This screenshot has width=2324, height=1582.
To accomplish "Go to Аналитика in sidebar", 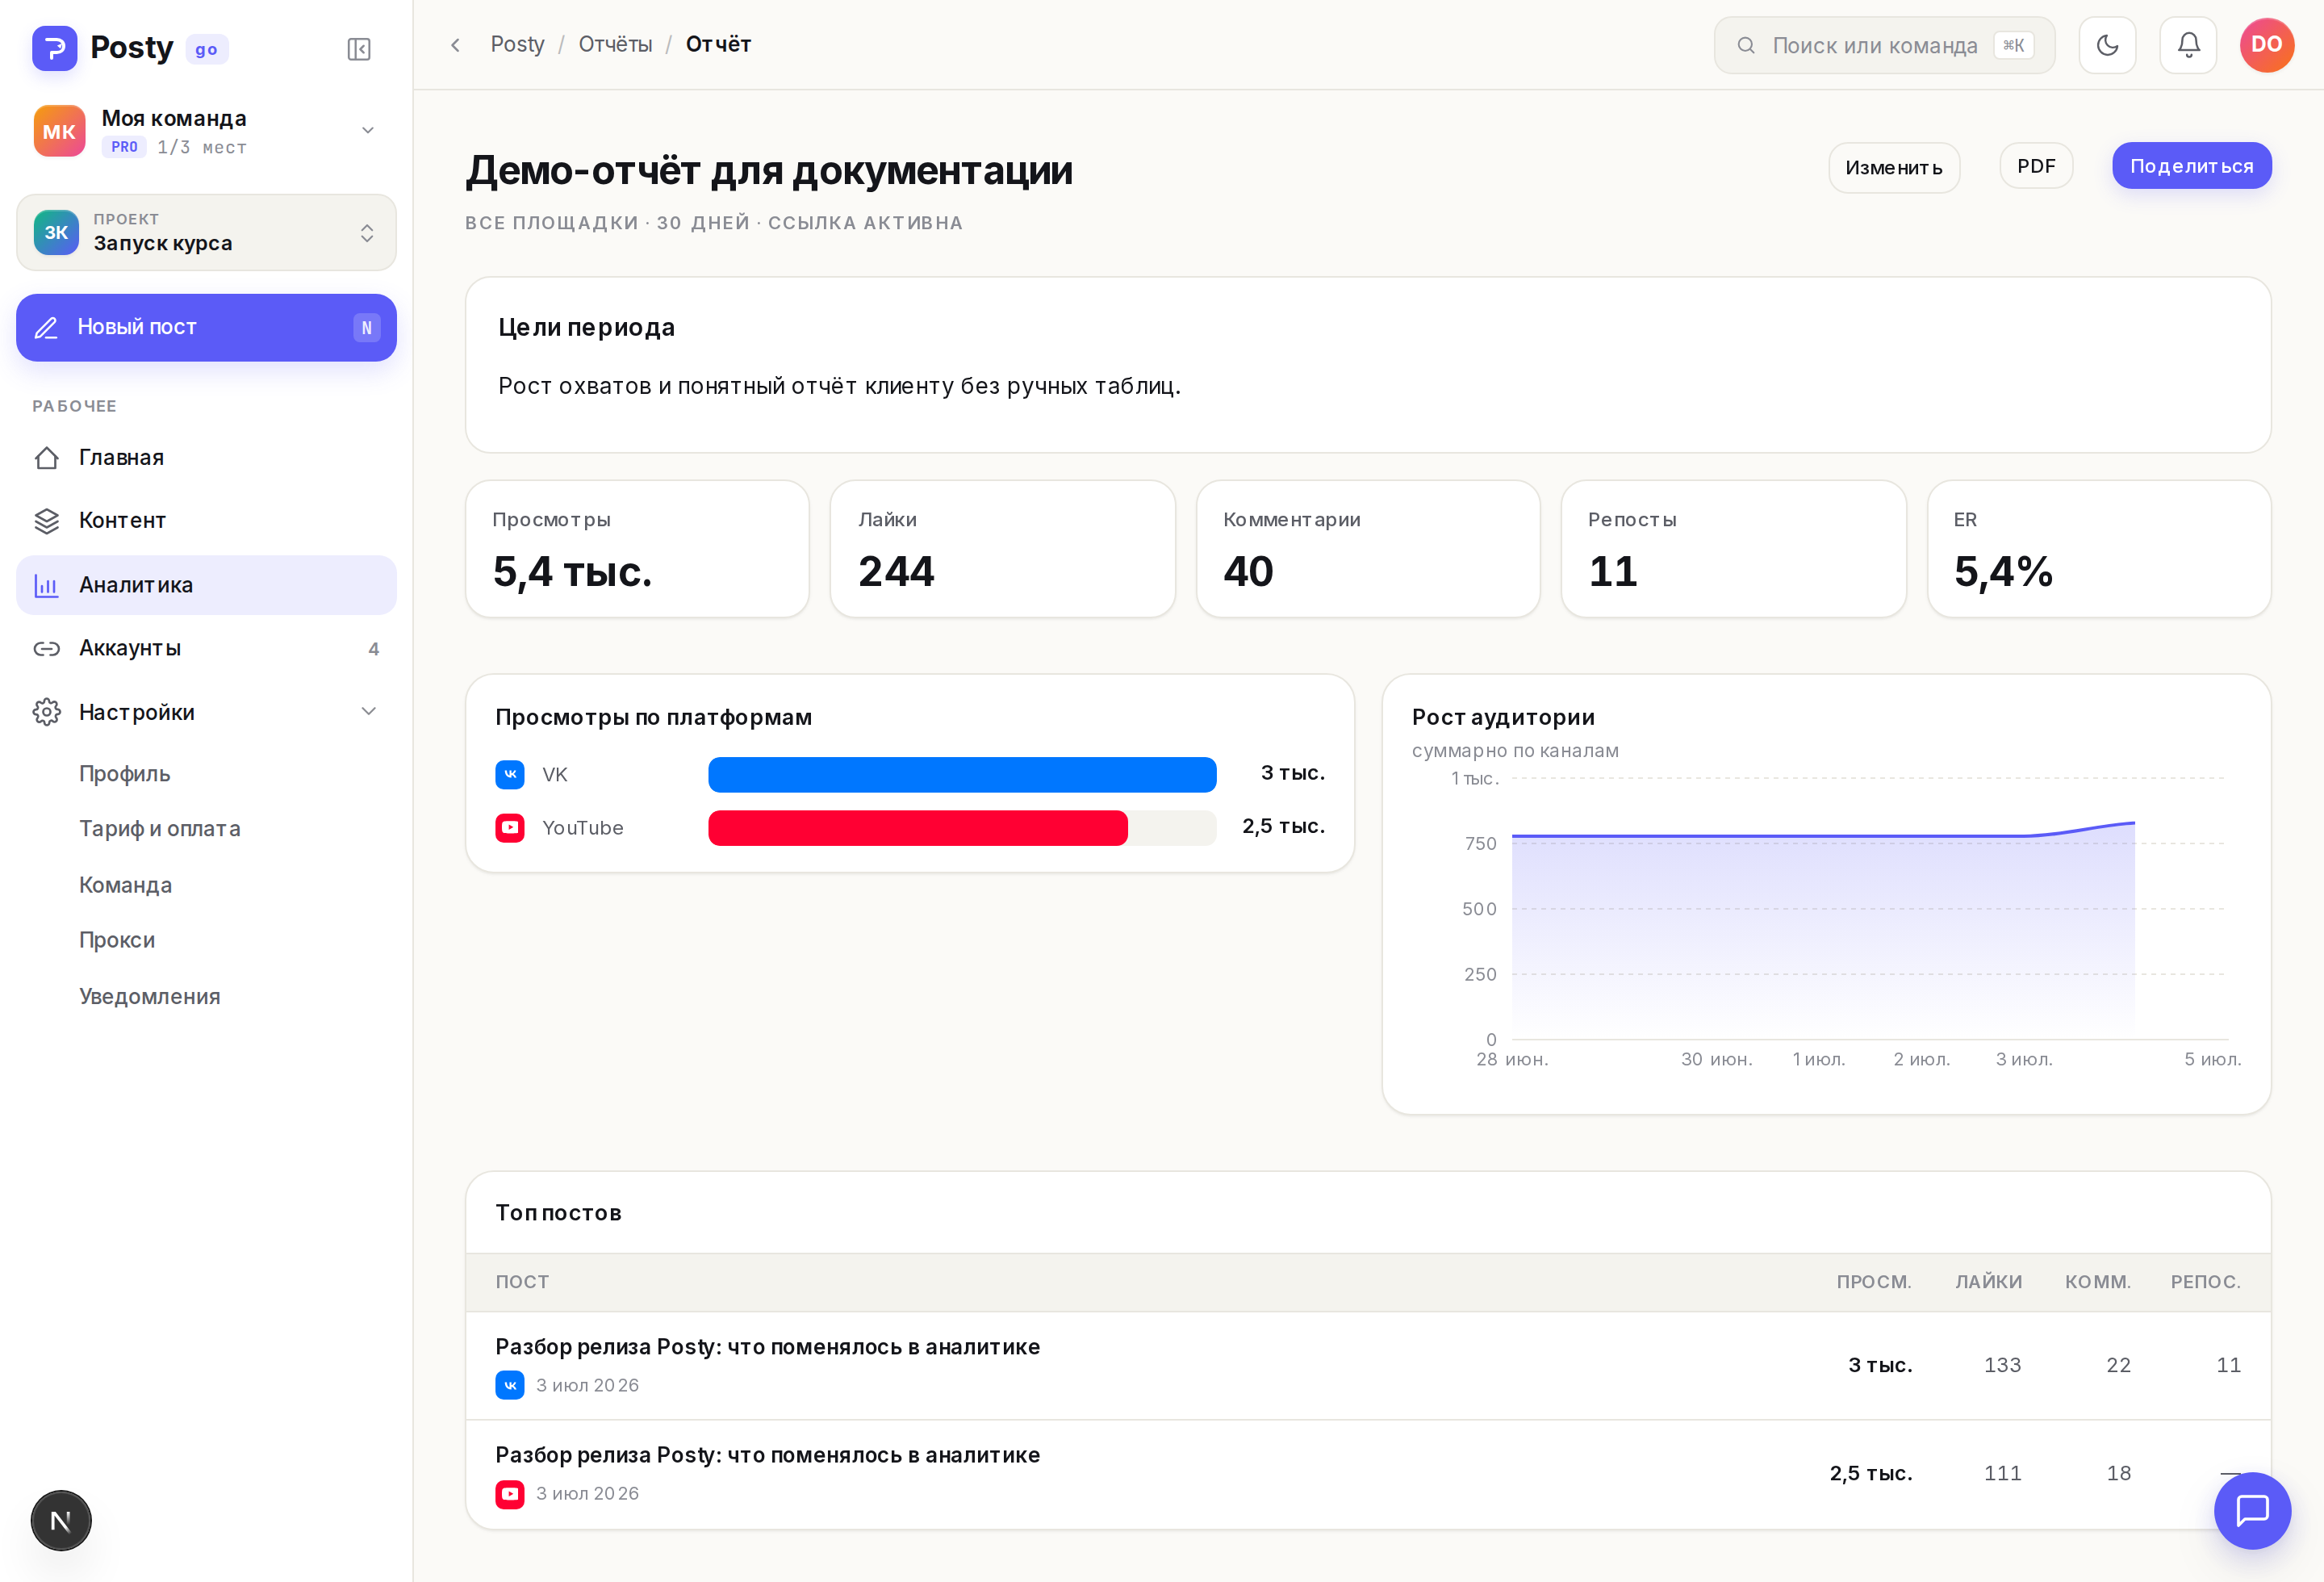I will (x=207, y=585).
